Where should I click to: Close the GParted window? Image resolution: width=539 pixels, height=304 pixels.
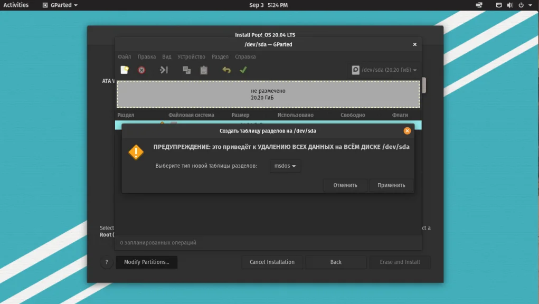[x=414, y=44]
